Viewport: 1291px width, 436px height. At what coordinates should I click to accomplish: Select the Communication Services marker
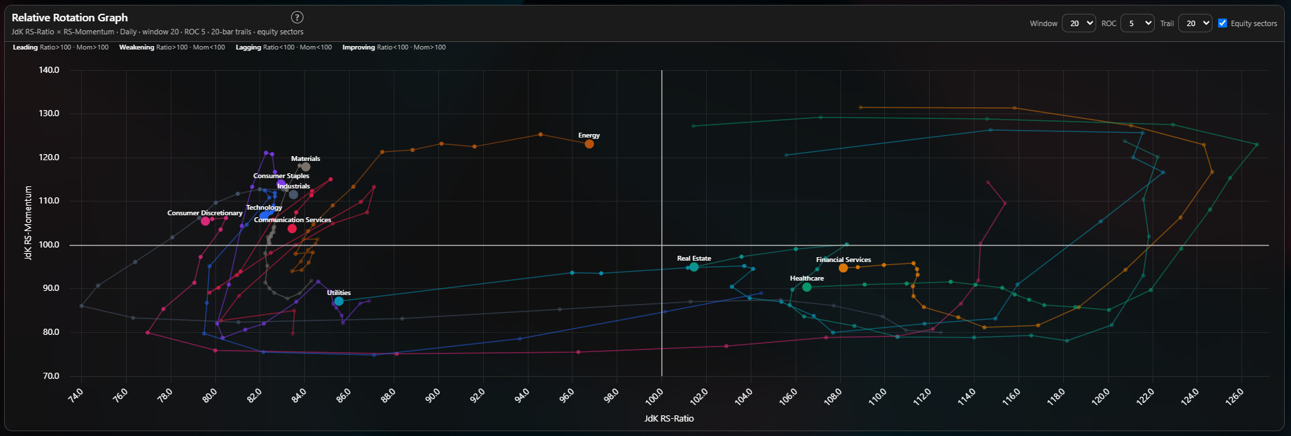coord(292,228)
